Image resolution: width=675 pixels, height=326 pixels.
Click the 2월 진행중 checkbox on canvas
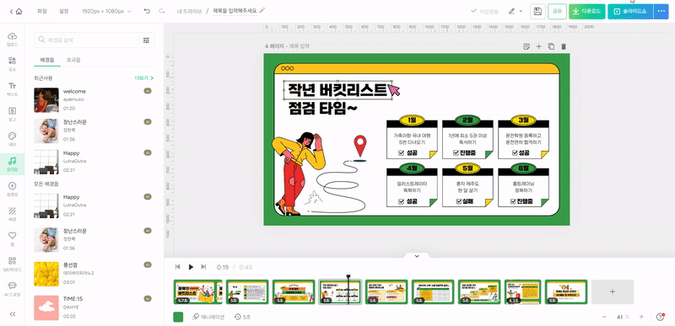(456, 153)
